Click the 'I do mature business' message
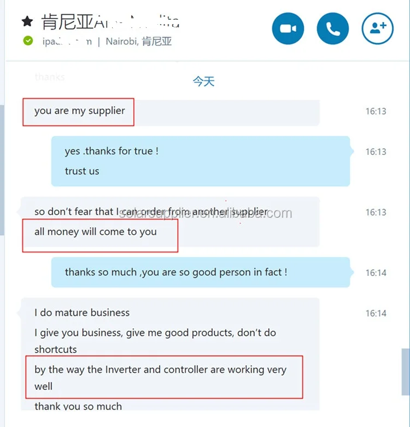Viewport: 410px width, 427px height. 82,313
